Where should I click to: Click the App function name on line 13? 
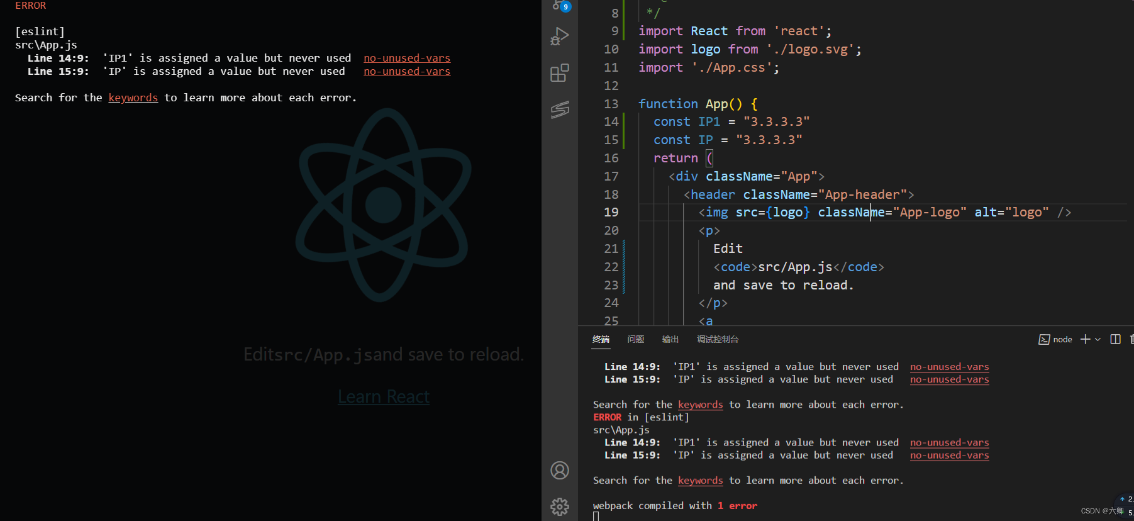pos(716,104)
